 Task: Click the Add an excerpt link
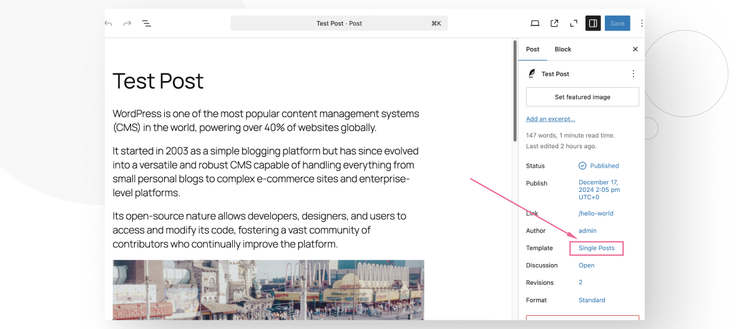point(551,119)
